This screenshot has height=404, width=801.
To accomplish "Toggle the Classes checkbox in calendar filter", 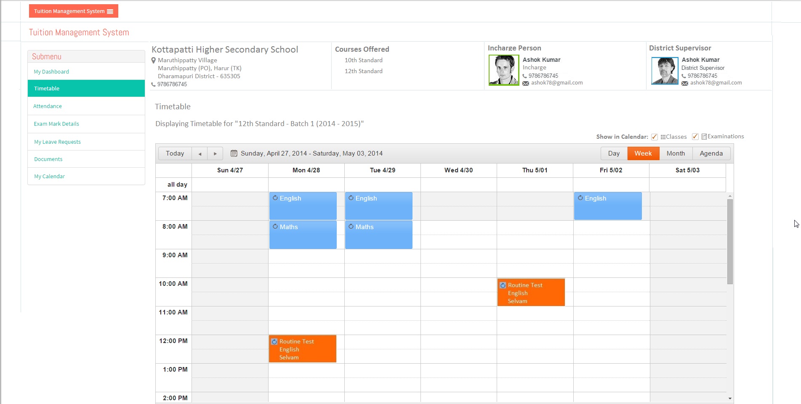I will click(x=655, y=137).
